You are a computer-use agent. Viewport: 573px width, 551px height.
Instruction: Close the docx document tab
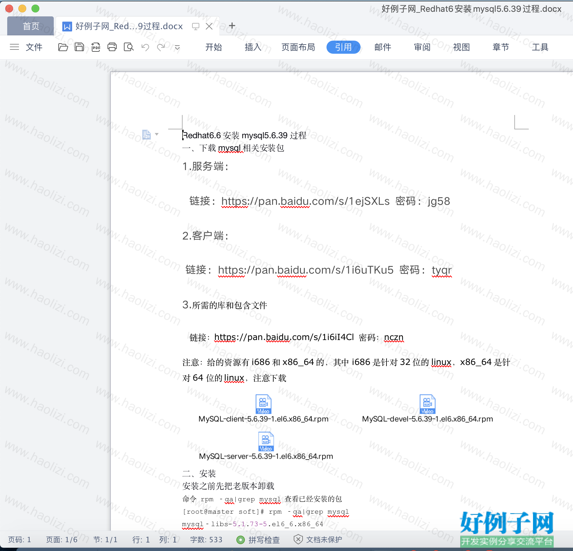[209, 26]
